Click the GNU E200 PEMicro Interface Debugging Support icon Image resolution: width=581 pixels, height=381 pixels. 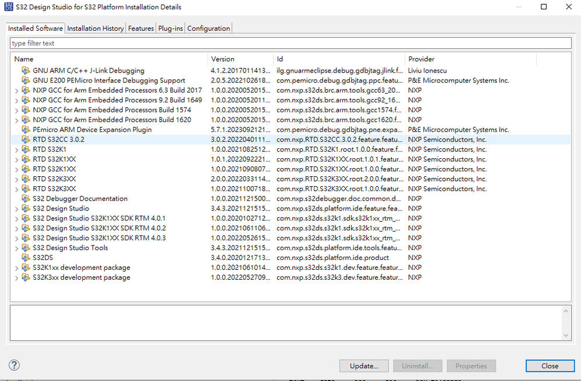click(26, 80)
